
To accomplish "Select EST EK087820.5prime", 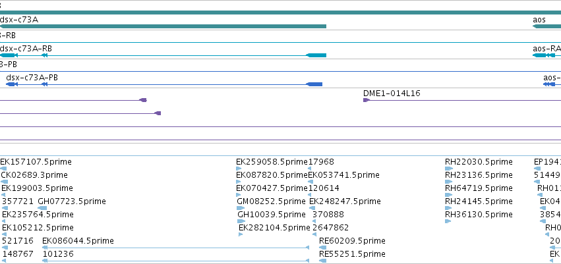I will tap(272, 175).
